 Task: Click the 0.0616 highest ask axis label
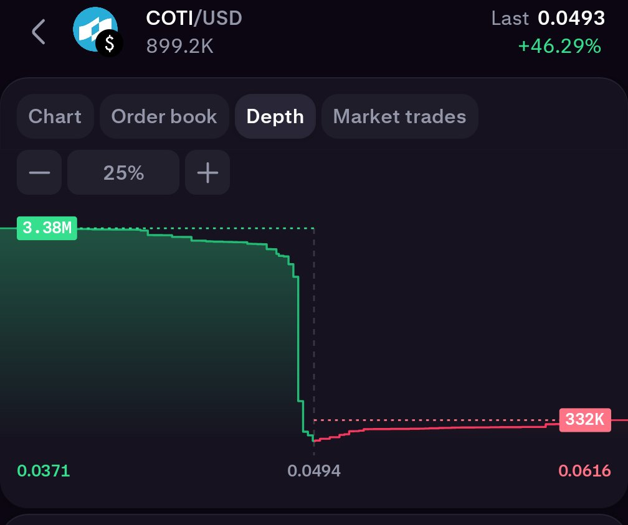click(x=584, y=471)
